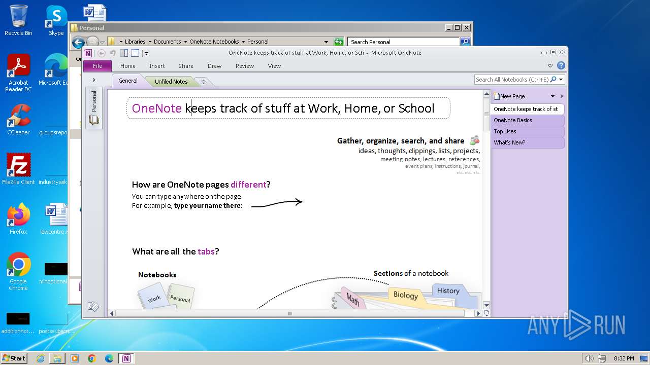Click the horizontal scrollbar left arrow
Screen dimensions: 650x365
(112, 314)
